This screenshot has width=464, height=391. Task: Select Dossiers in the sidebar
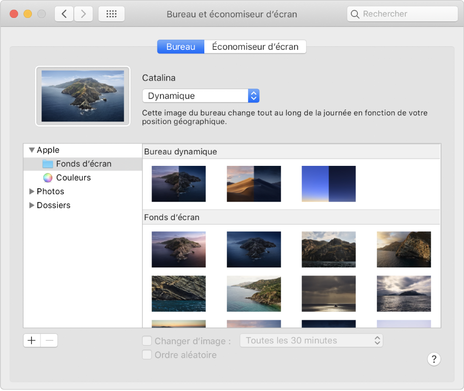click(x=83, y=205)
